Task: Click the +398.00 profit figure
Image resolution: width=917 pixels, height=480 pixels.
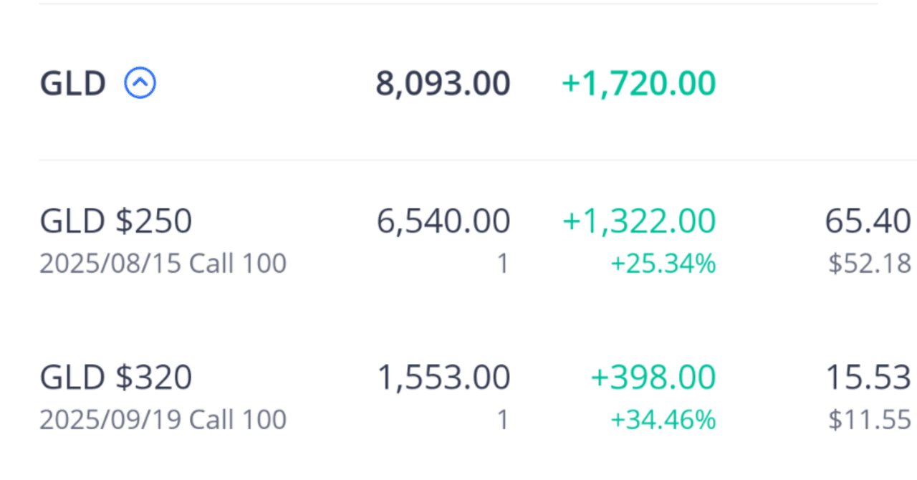Action: click(x=653, y=378)
